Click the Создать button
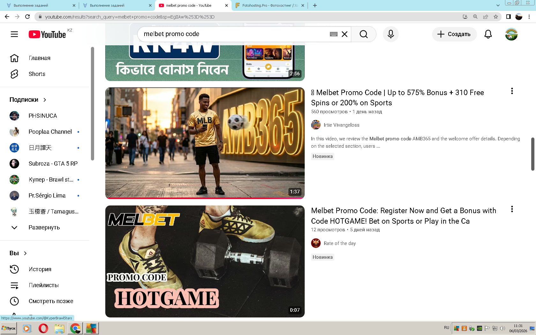 pyautogui.click(x=454, y=34)
